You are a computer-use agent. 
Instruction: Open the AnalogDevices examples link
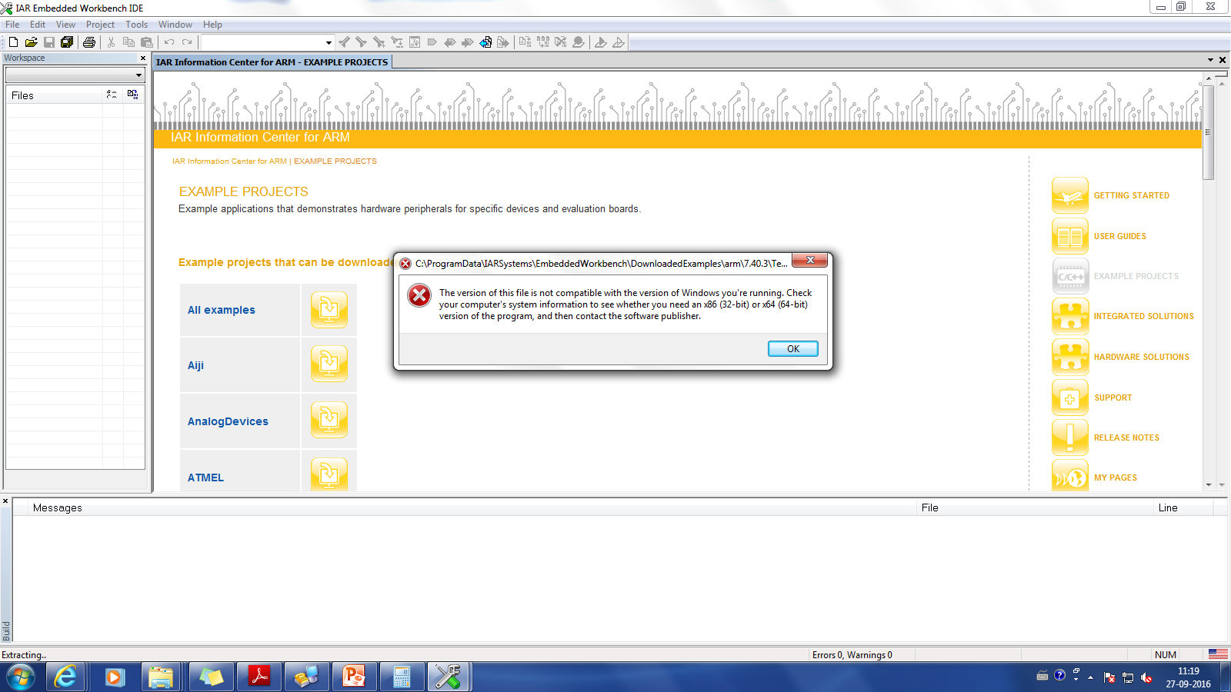coord(228,421)
